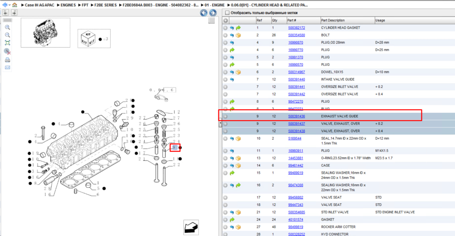This screenshot has height=236, width=455.
Task: Click the green arrow on the GASKET 40101574 row
Action: (x=232, y=220)
